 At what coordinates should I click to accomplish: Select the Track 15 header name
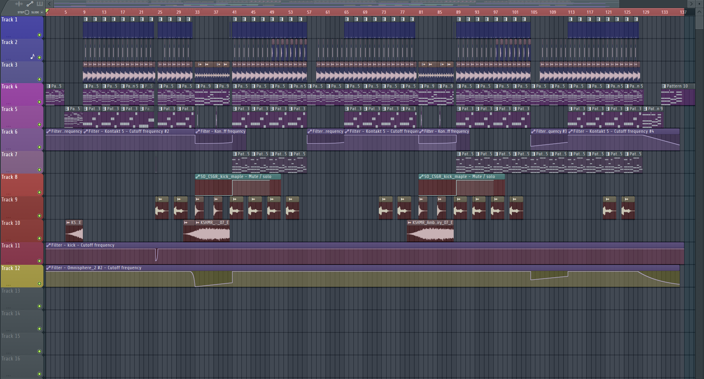tap(11, 336)
